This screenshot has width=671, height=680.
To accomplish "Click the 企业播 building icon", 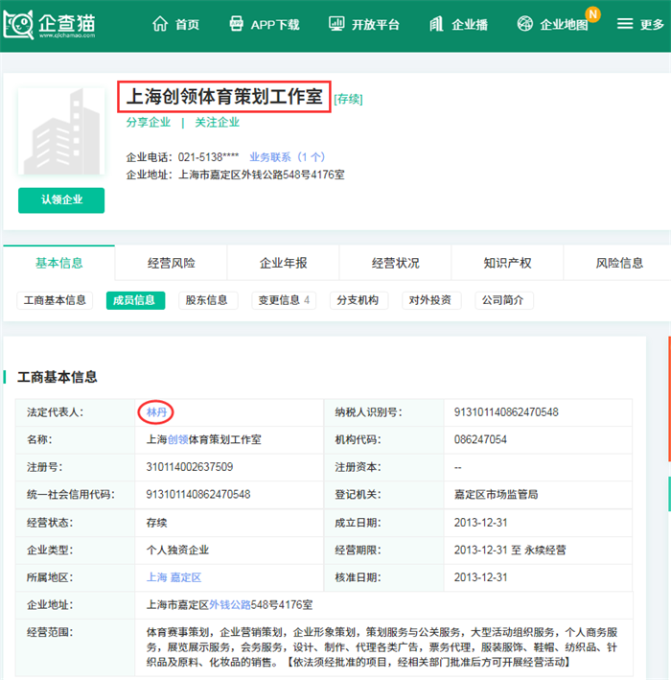I will click(x=436, y=24).
